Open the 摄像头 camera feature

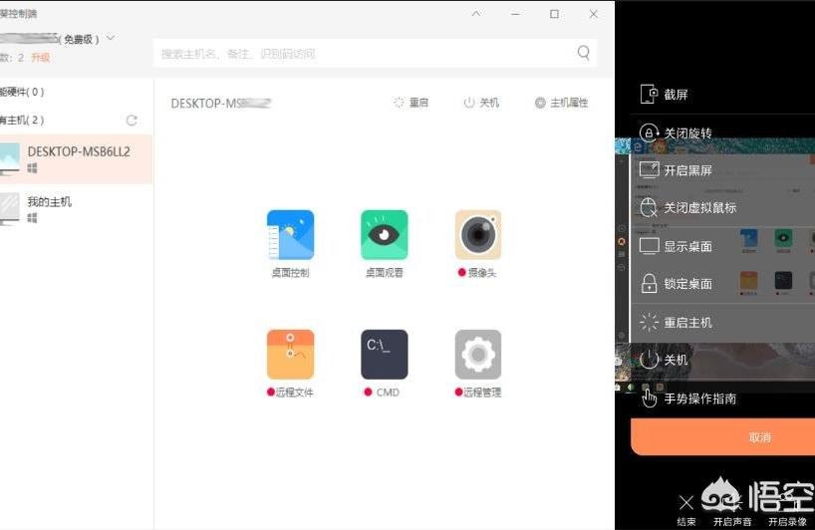[x=477, y=235]
